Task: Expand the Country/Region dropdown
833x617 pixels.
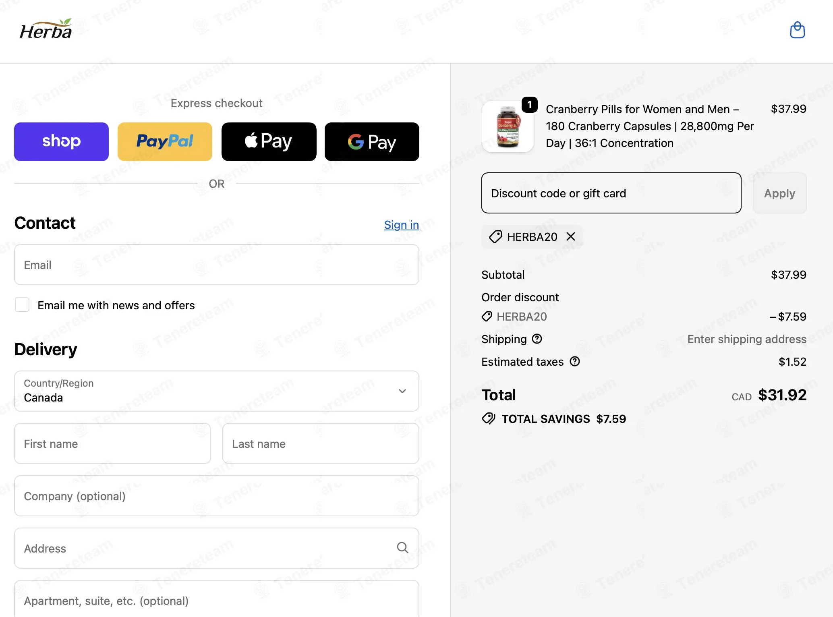Action: click(x=217, y=391)
